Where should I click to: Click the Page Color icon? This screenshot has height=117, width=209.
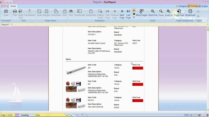179,11
